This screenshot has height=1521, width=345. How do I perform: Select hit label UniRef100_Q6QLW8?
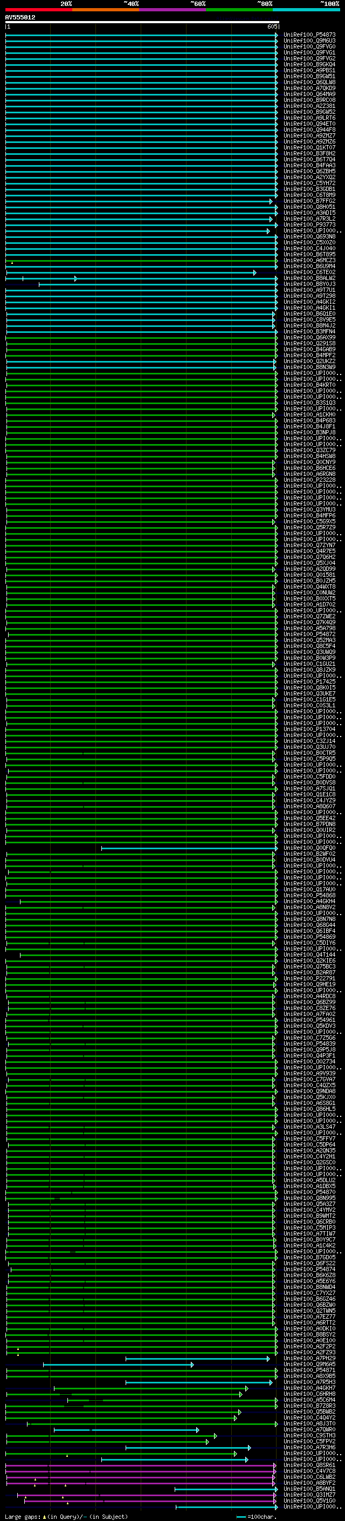pyautogui.click(x=309, y=82)
